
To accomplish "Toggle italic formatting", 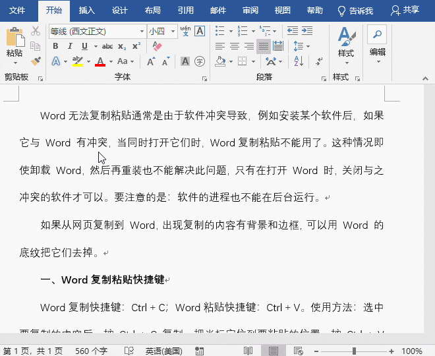I will [70, 46].
